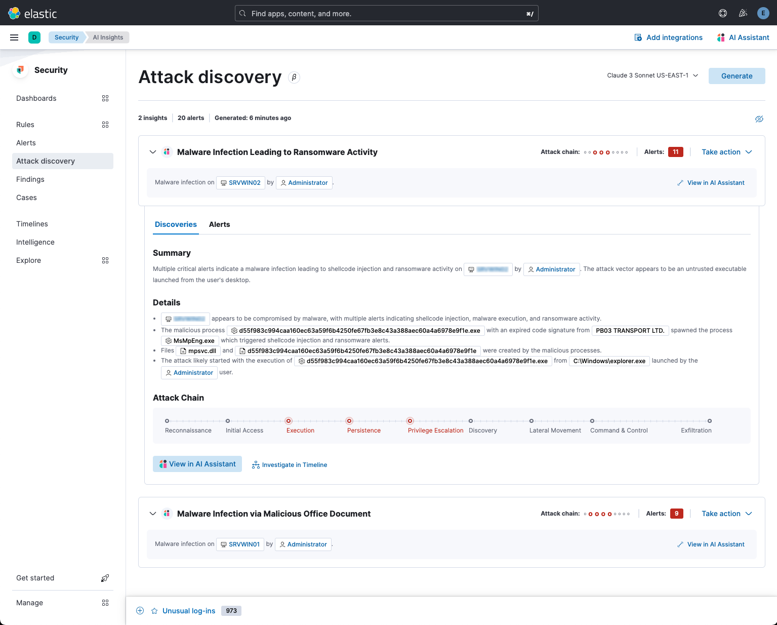Click the 973 count badge
The height and width of the screenshot is (625, 777).
pos(231,611)
